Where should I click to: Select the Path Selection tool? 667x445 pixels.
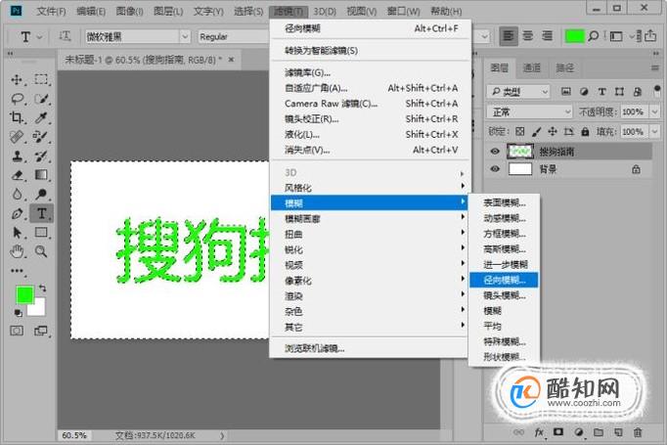(17, 233)
